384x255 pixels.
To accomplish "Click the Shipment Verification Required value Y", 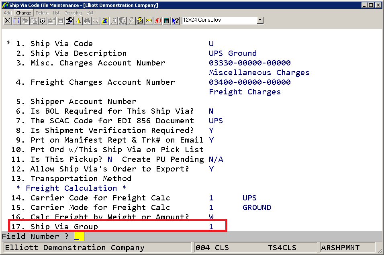I will tap(211, 131).
